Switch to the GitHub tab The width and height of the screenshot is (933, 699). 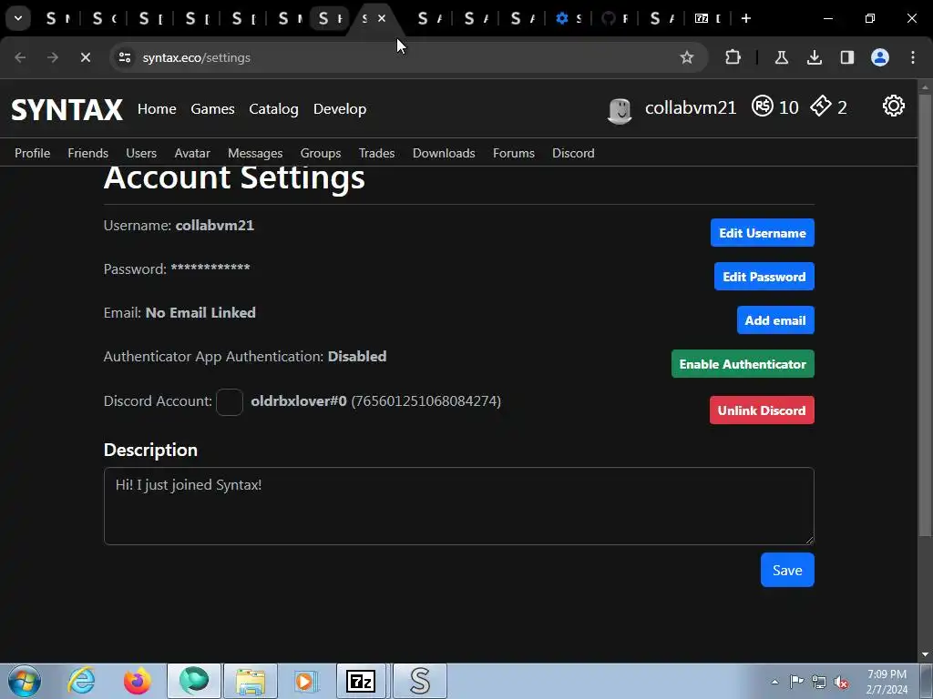(x=614, y=18)
